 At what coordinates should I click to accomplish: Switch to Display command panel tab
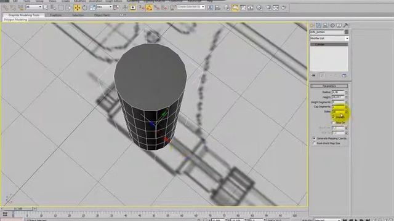(339, 25)
